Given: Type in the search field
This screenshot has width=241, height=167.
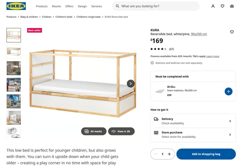Looking at the screenshot, I should (x=158, y=6).
